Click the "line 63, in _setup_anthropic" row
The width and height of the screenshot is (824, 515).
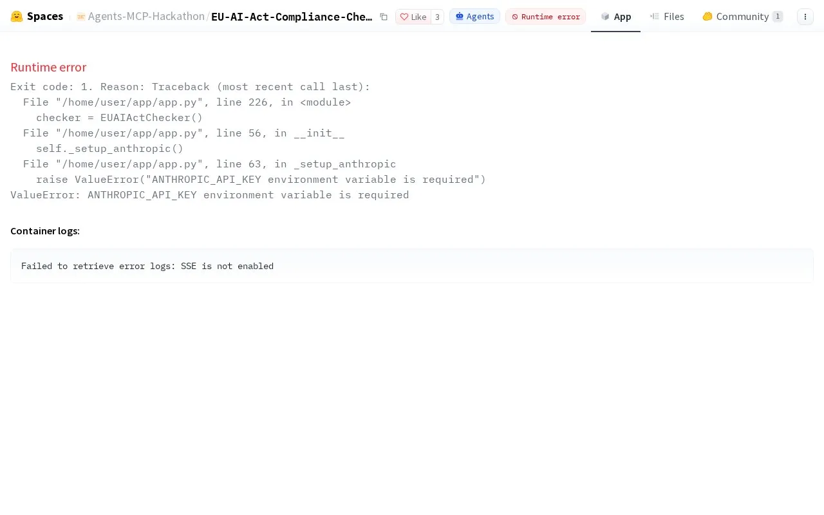(x=209, y=164)
